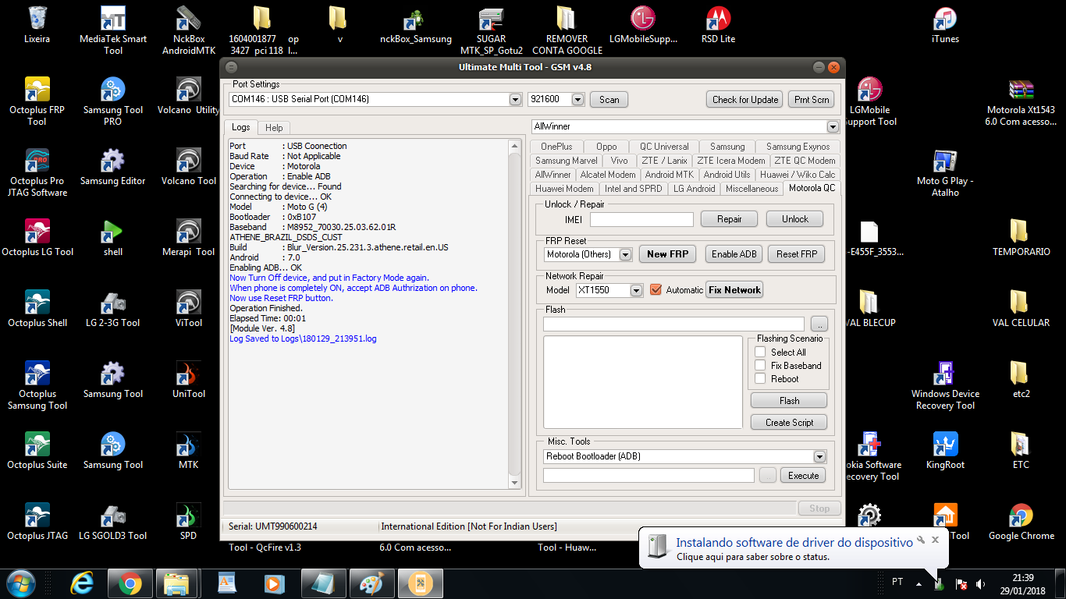
Task: Launch the Octoplus Shell desktop icon
Action: point(37,309)
